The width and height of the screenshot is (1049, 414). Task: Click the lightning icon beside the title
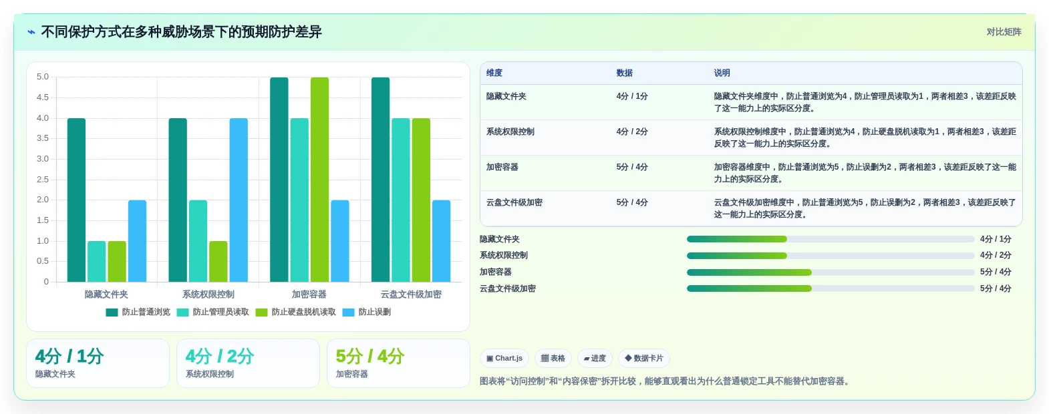point(31,32)
